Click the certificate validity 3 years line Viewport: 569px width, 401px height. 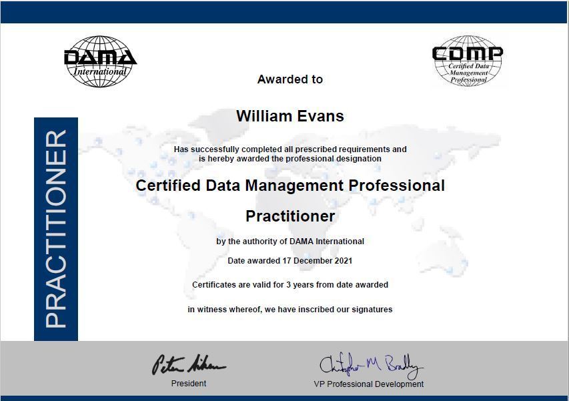coord(290,285)
